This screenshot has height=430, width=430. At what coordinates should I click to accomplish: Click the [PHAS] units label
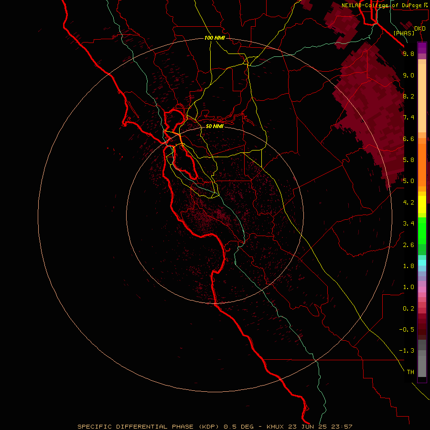coord(404,33)
